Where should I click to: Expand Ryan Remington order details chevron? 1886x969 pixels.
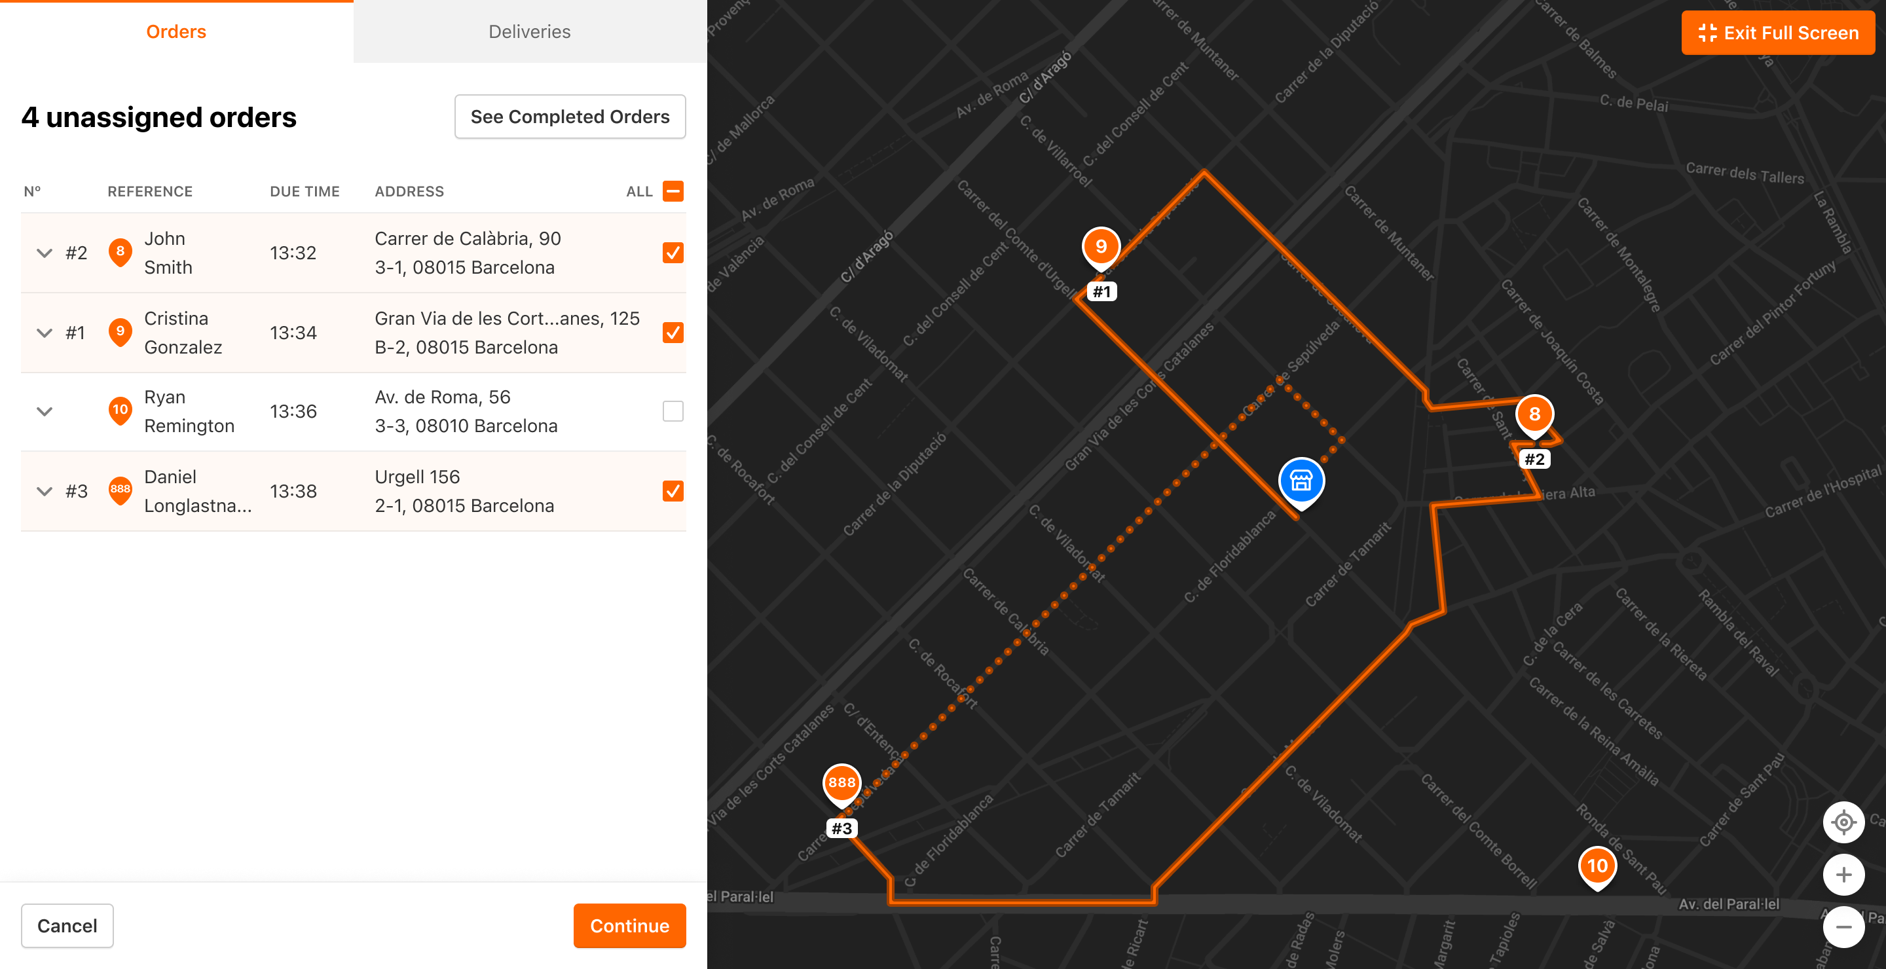45,411
